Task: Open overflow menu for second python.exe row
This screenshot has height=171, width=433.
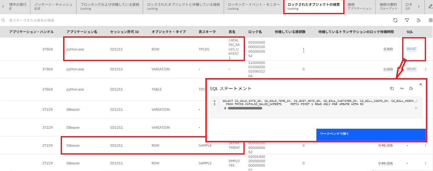Action: (x=426, y=69)
